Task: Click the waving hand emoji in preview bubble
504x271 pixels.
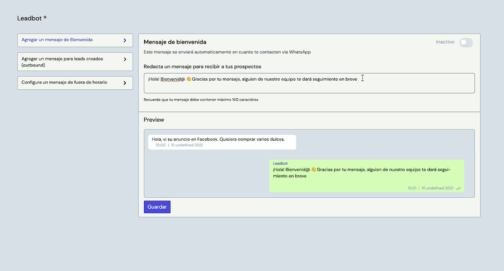Action: pyautogui.click(x=313, y=169)
